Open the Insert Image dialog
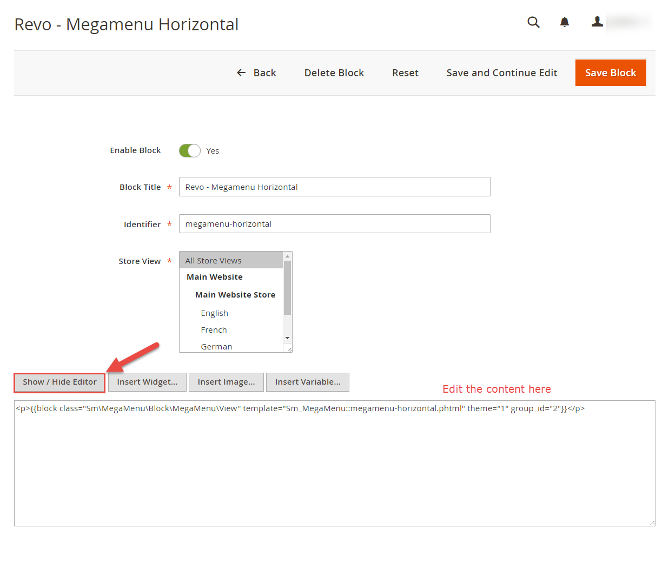 point(226,382)
